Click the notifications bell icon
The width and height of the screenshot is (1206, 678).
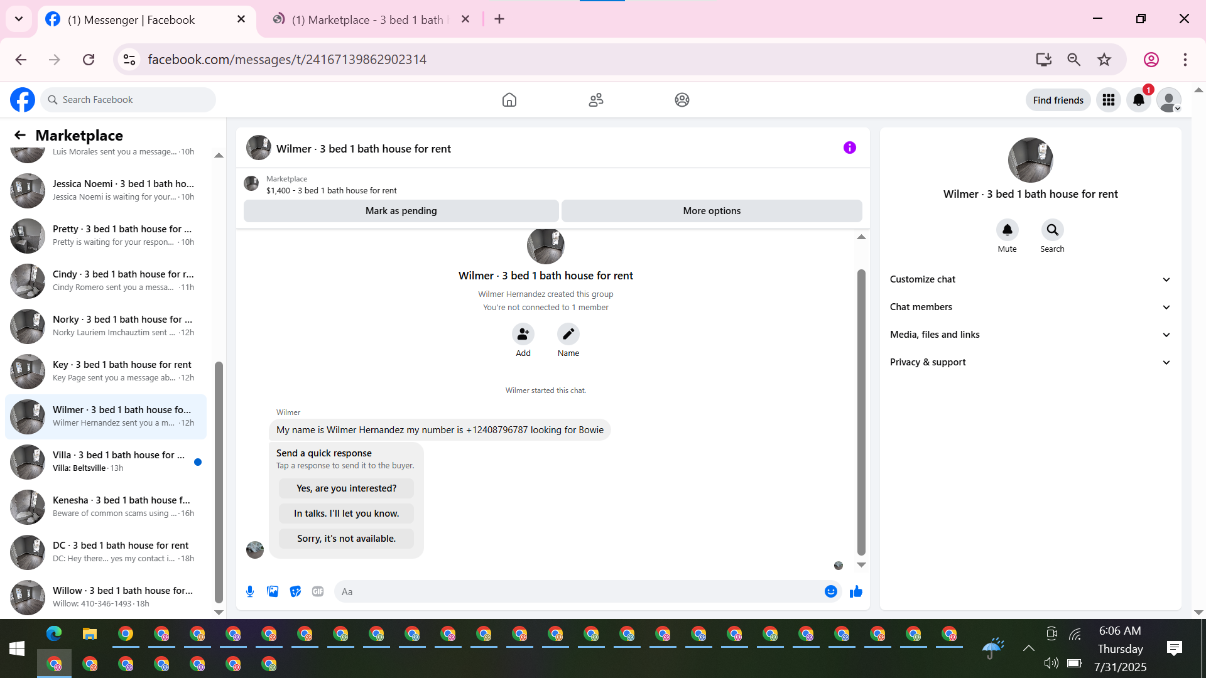tap(1138, 100)
